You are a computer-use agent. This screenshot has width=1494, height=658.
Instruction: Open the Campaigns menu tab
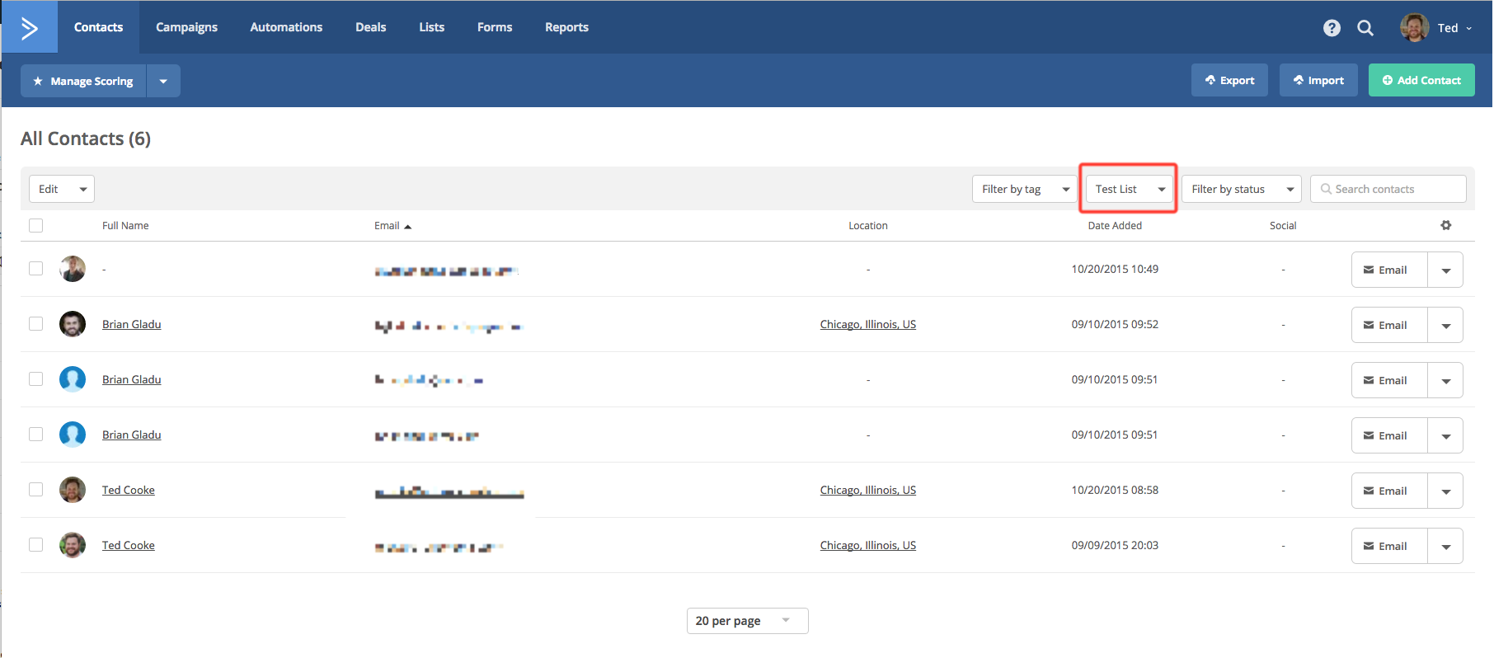[x=186, y=27]
